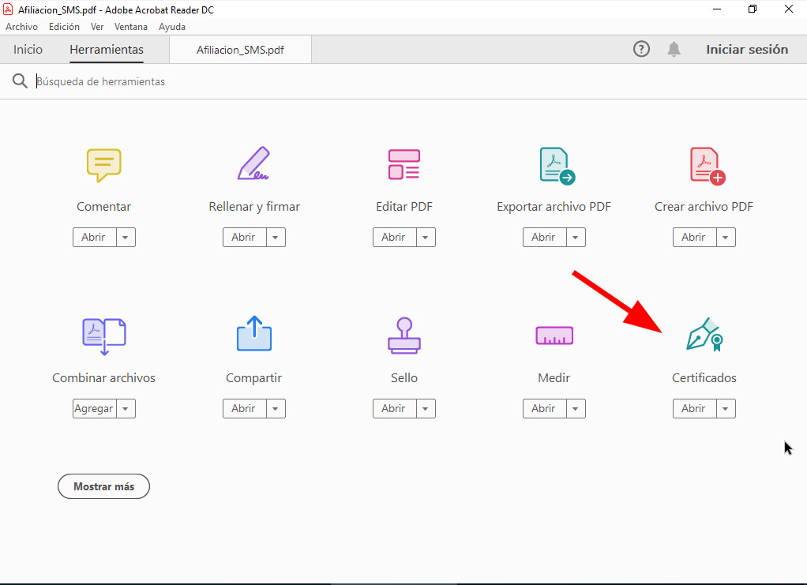
Task: Expand the Editar PDF dropdown arrow
Action: 426,237
